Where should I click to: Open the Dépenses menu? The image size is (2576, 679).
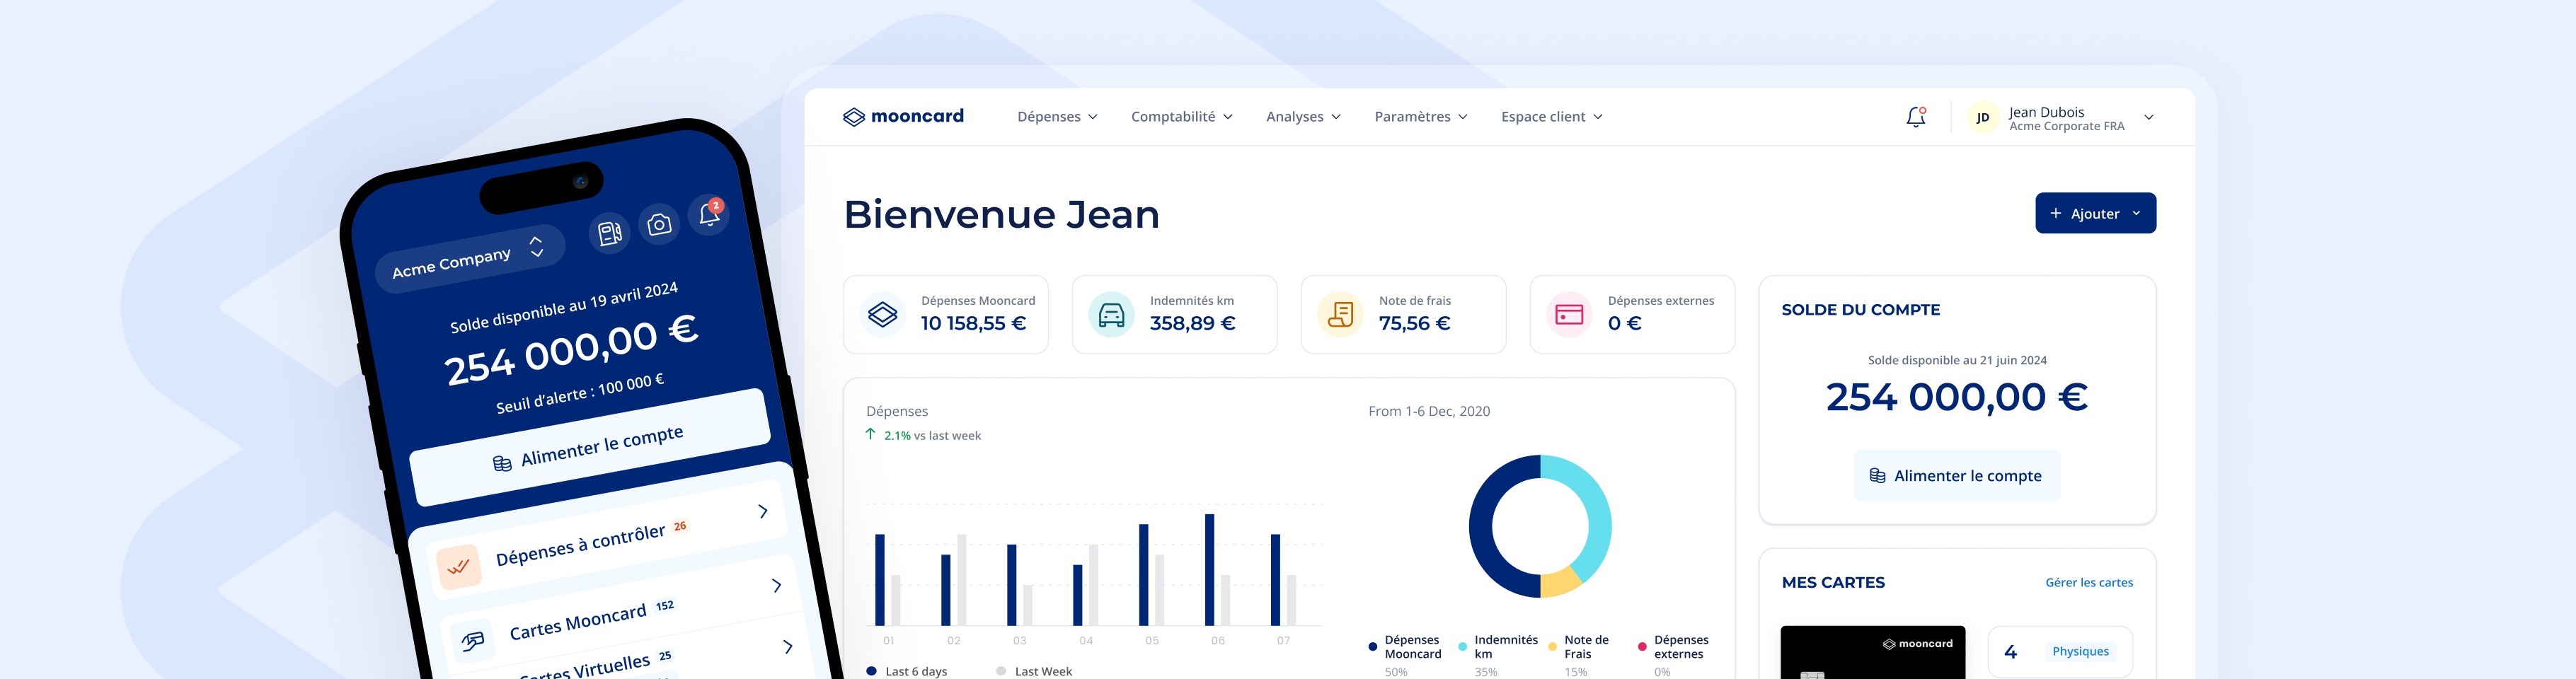coord(1057,117)
